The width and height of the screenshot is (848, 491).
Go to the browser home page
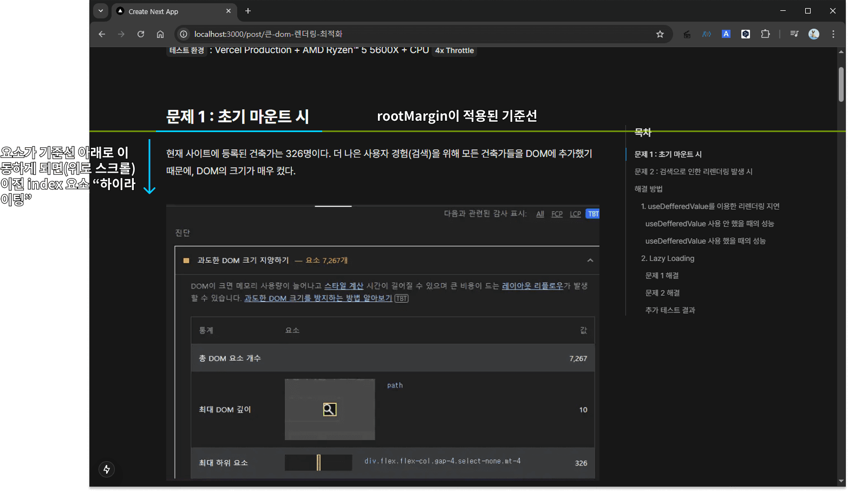point(160,34)
